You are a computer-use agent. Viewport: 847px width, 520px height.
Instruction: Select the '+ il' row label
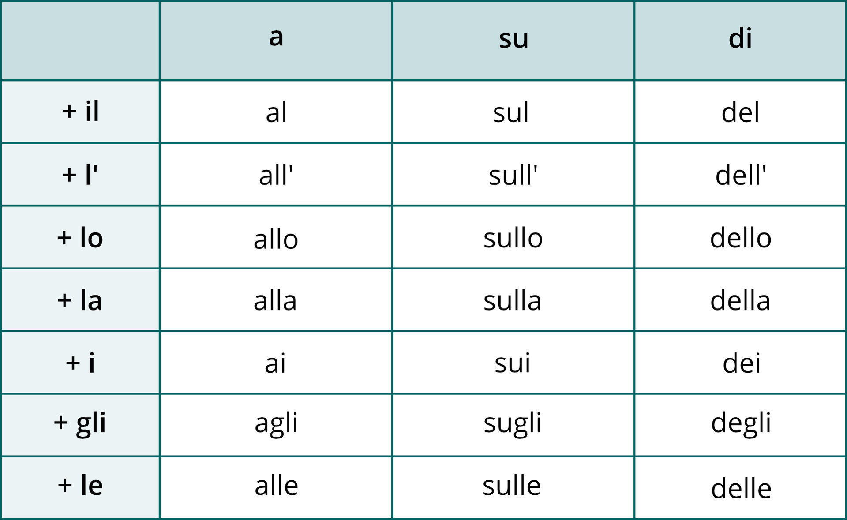click(80, 111)
